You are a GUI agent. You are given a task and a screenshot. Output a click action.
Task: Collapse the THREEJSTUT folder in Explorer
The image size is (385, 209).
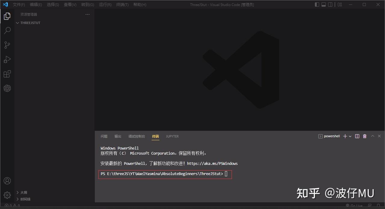click(17, 23)
